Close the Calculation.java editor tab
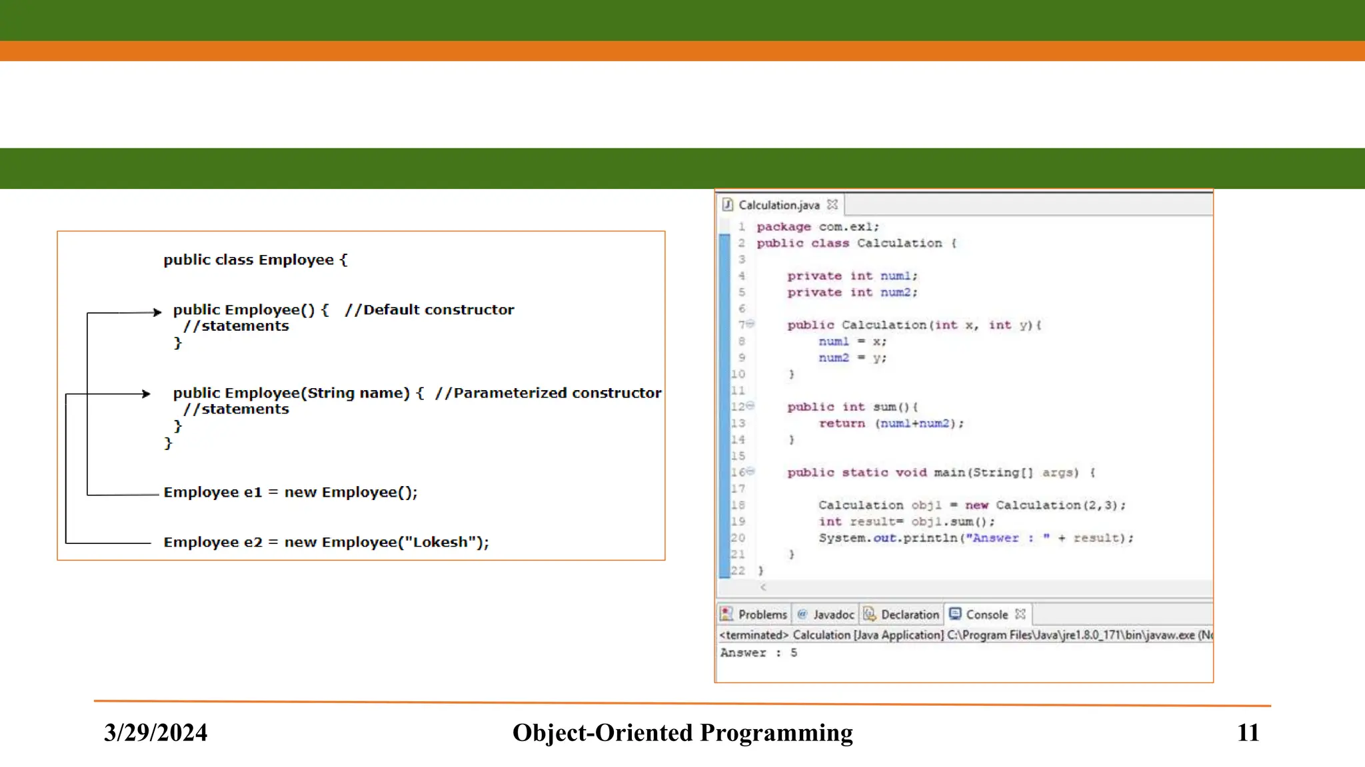This screenshot has height=767, width=1365. 832,204
